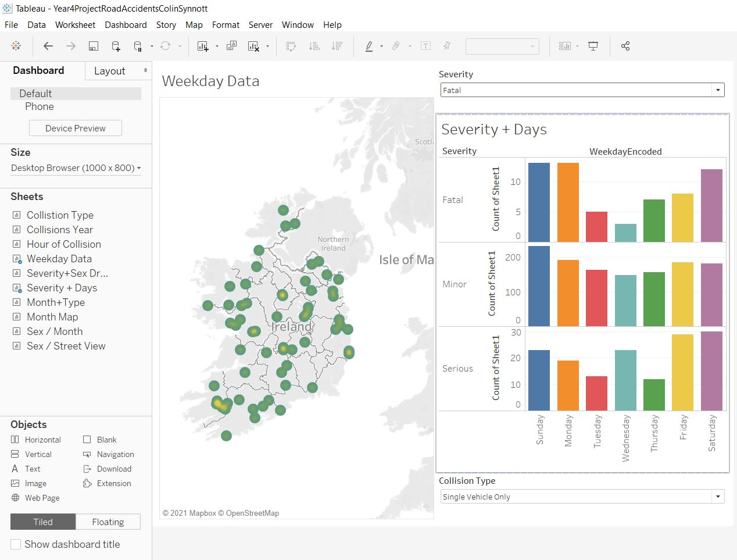Click the Undo back arrow in toolbar
The width and height of the screenshot is (737, 560).
(x=48, y=46)
